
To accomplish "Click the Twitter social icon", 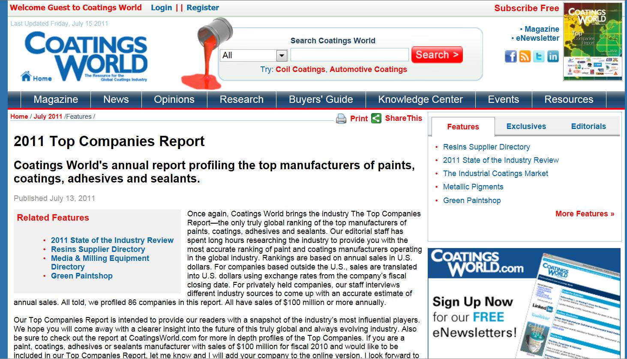I will [x=539, y=56].
